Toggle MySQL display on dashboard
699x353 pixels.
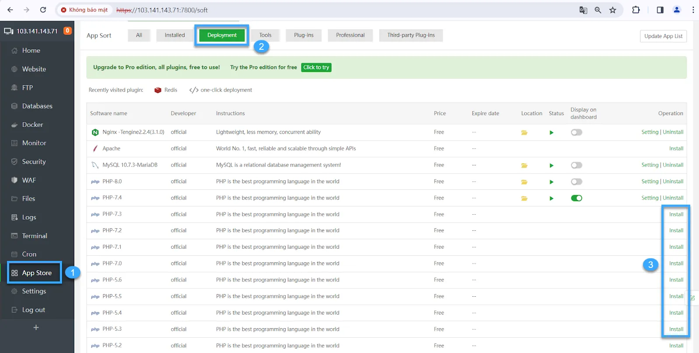pyautogui.click(x=577, y=165)
